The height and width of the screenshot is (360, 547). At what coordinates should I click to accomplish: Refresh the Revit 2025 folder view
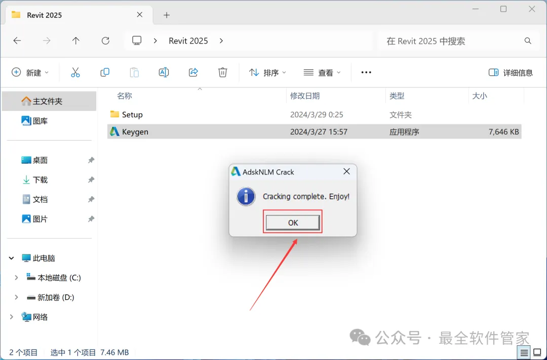point(105,41)
